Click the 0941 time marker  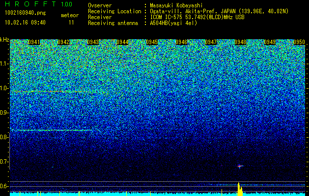(x=34, y=42)
